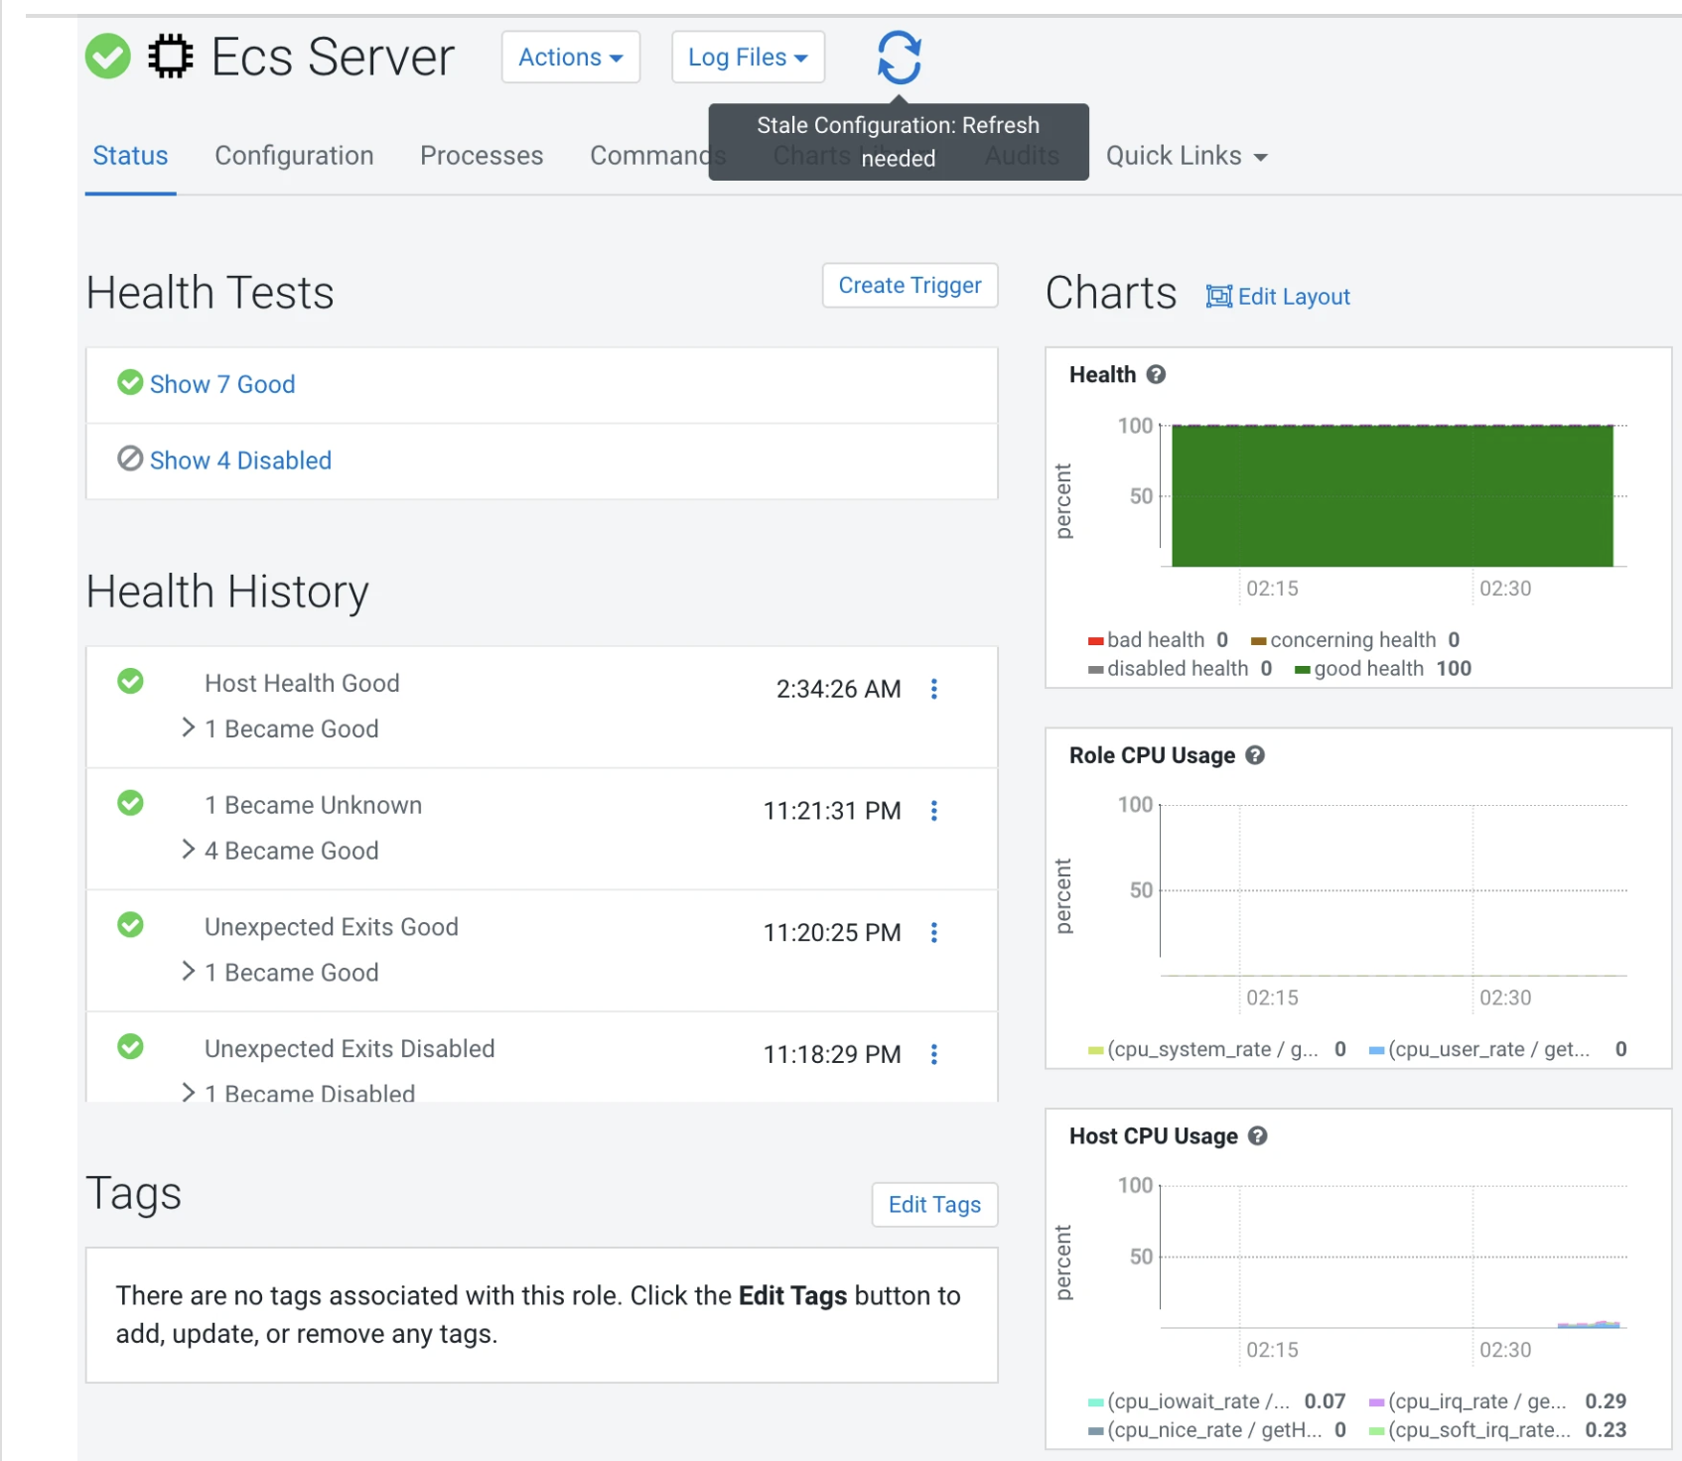Click the Ecs Server green status checkmark
1682x1461 pixels.
[108, 56]
